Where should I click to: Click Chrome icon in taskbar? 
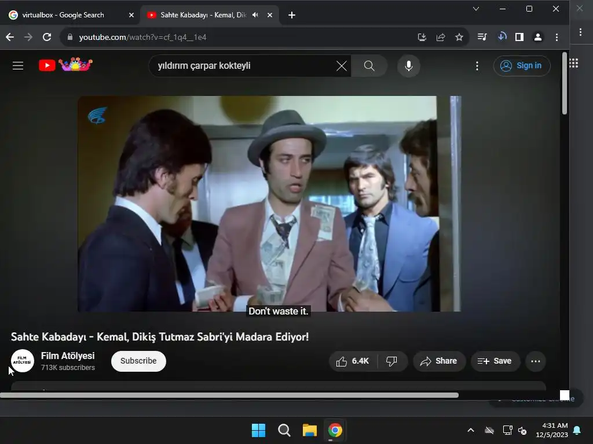point(335,430)
